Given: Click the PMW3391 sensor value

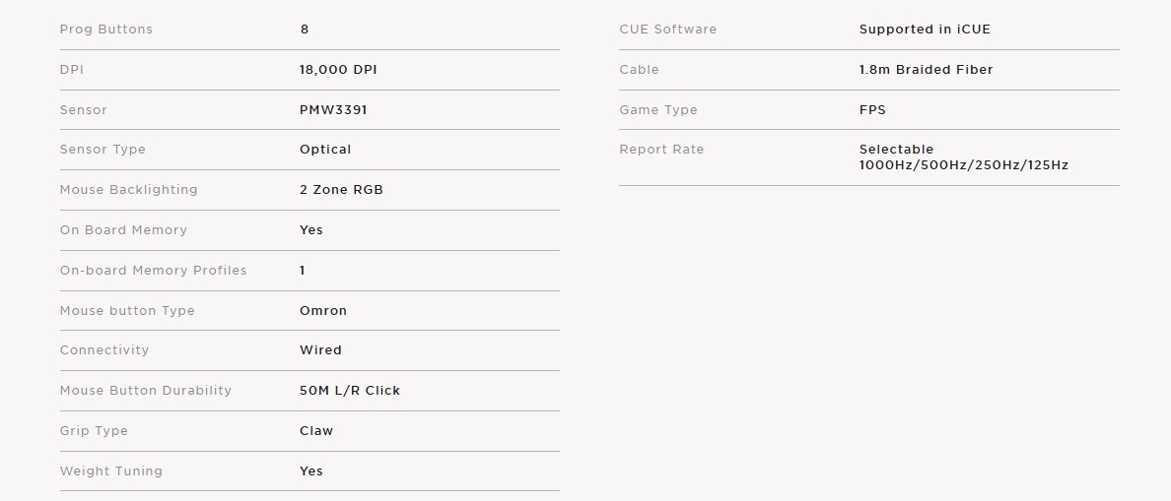Looking at the screenshot, I should pos(333,110).
